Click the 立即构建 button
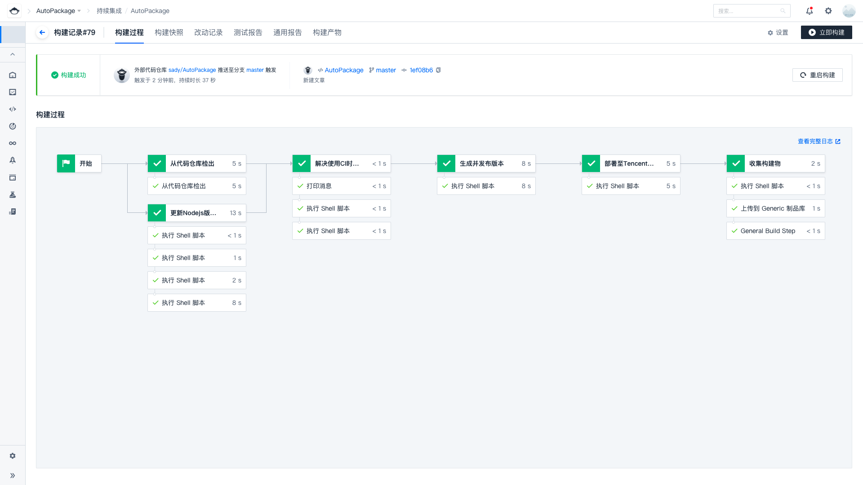863x485 pixels. click(x=826, y=32)
